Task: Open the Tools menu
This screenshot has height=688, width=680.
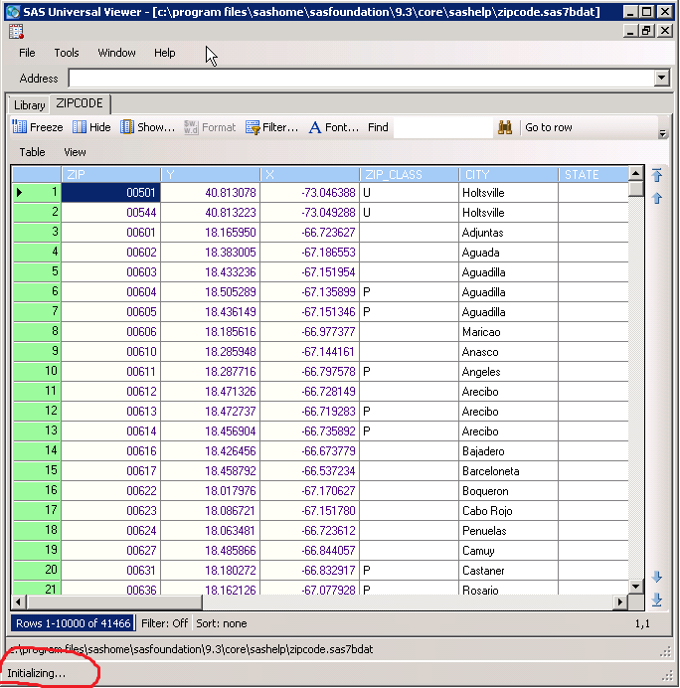Action: [x=67, y=53]
